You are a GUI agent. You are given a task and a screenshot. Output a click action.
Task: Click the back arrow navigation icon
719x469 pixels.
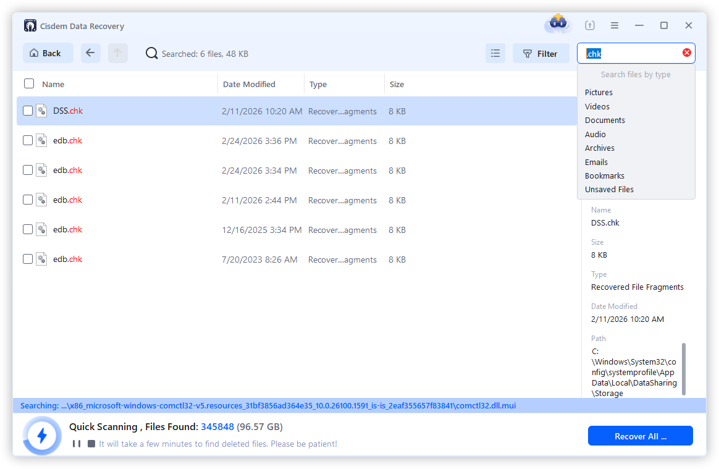click(x=90, y=53)
